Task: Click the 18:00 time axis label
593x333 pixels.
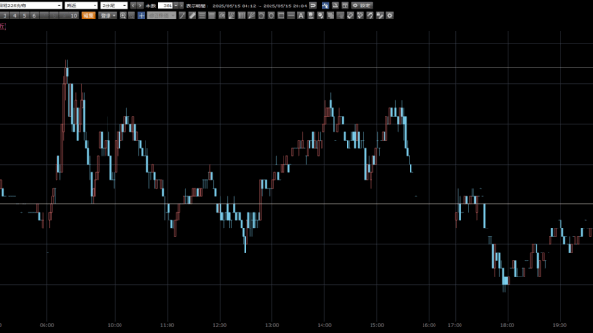Action: [507, 325]
